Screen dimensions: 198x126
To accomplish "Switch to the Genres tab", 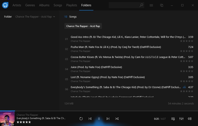I will click(30, 5).
